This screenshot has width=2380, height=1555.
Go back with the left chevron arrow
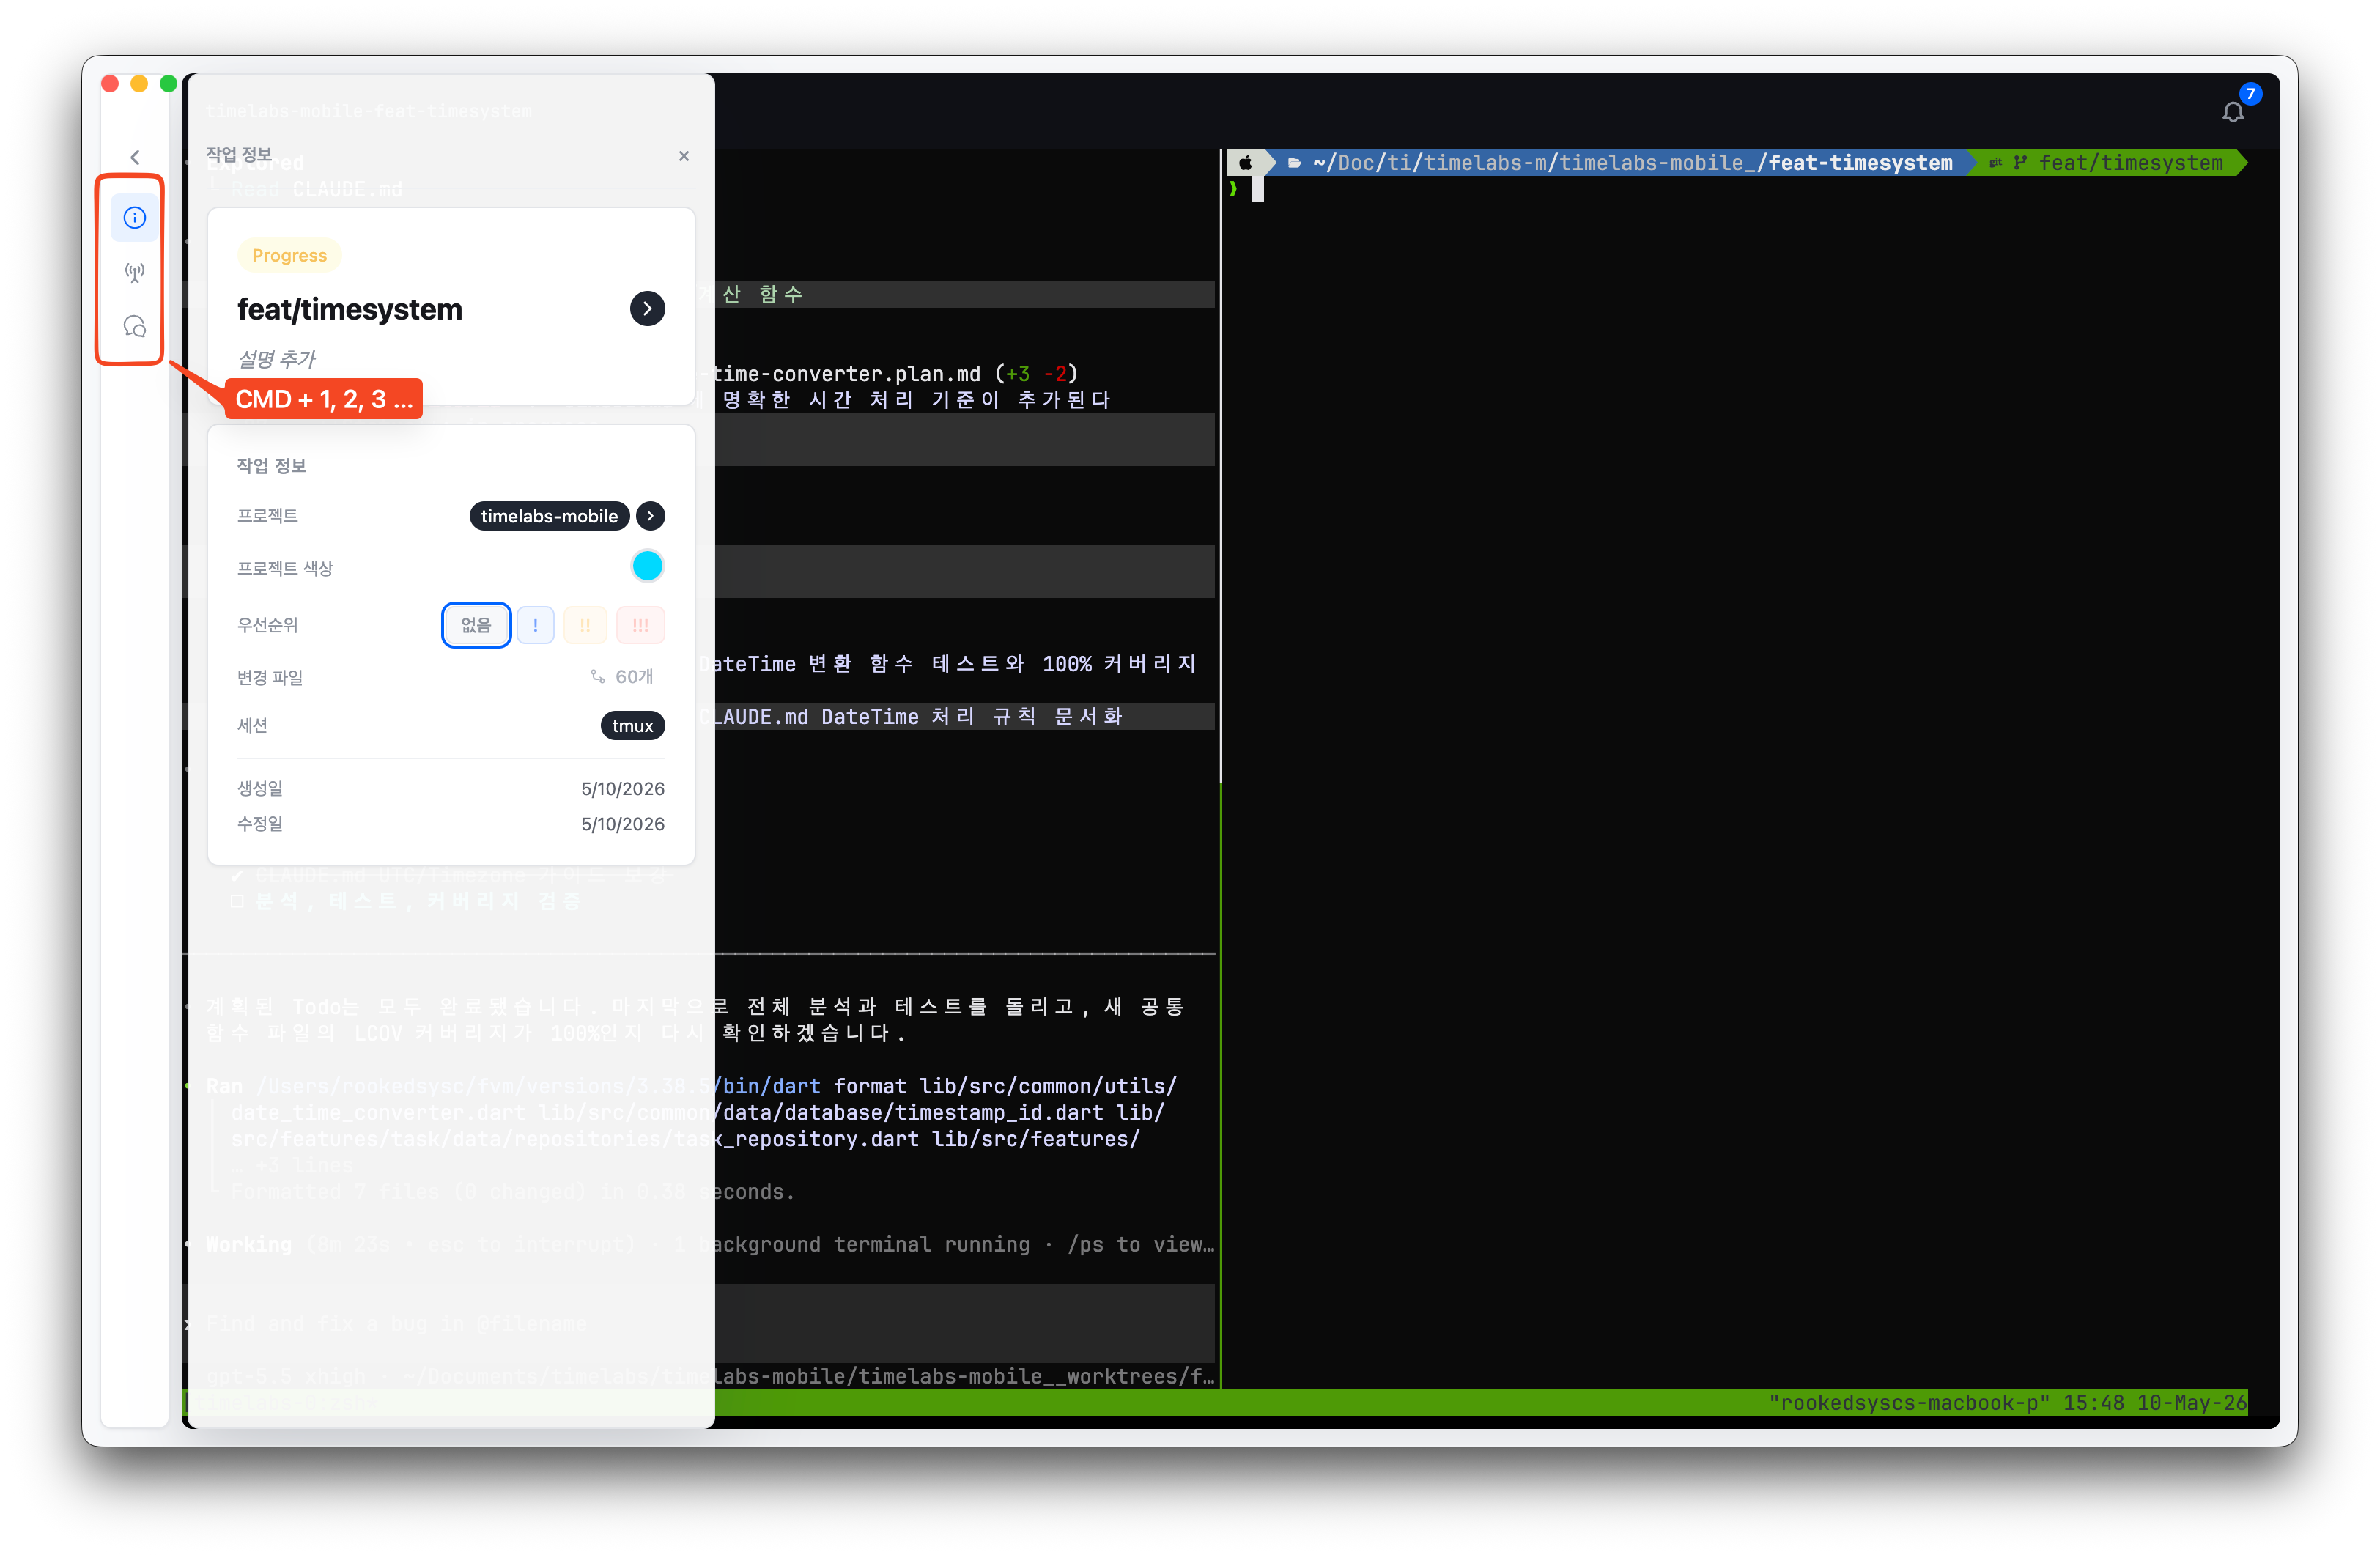135,157
